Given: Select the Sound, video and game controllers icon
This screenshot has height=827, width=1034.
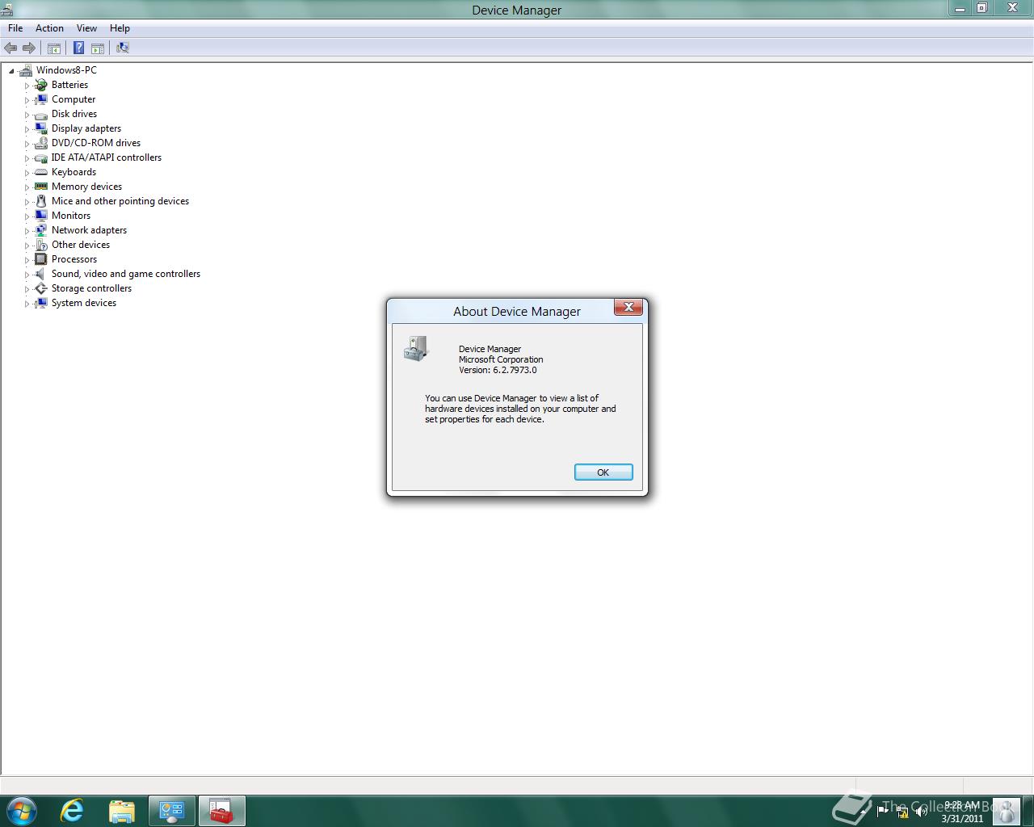Looking at the screenshot, I should 41,274.
